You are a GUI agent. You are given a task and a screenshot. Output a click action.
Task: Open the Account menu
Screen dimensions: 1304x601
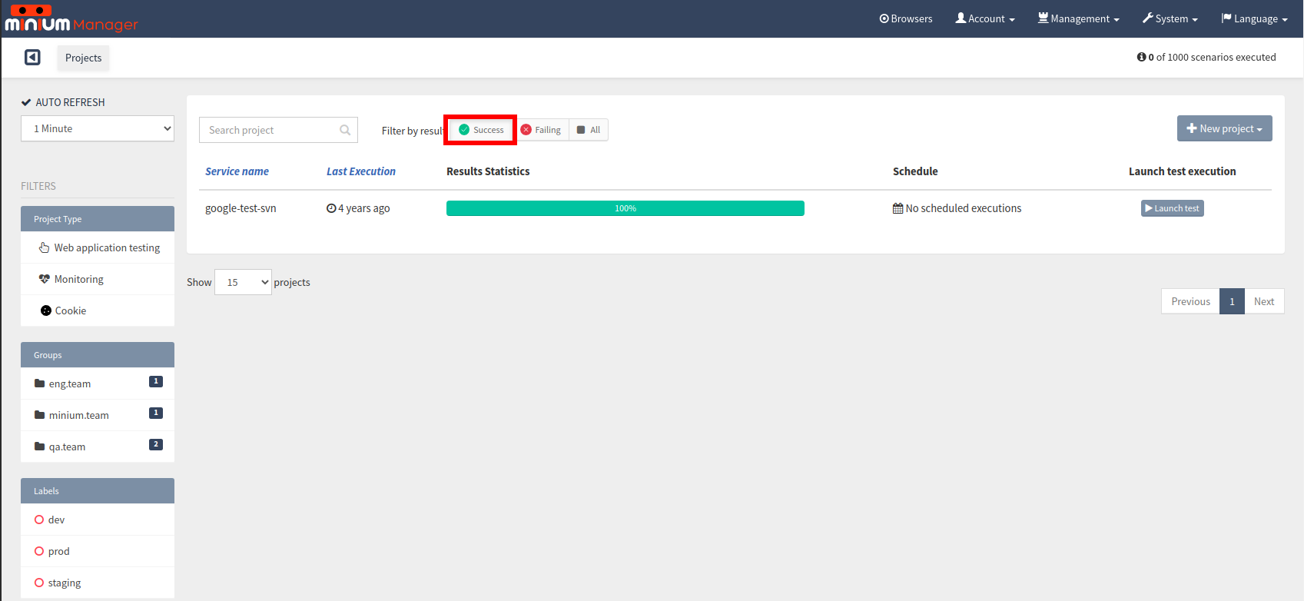pyautogui.click(x=985, y=18)
